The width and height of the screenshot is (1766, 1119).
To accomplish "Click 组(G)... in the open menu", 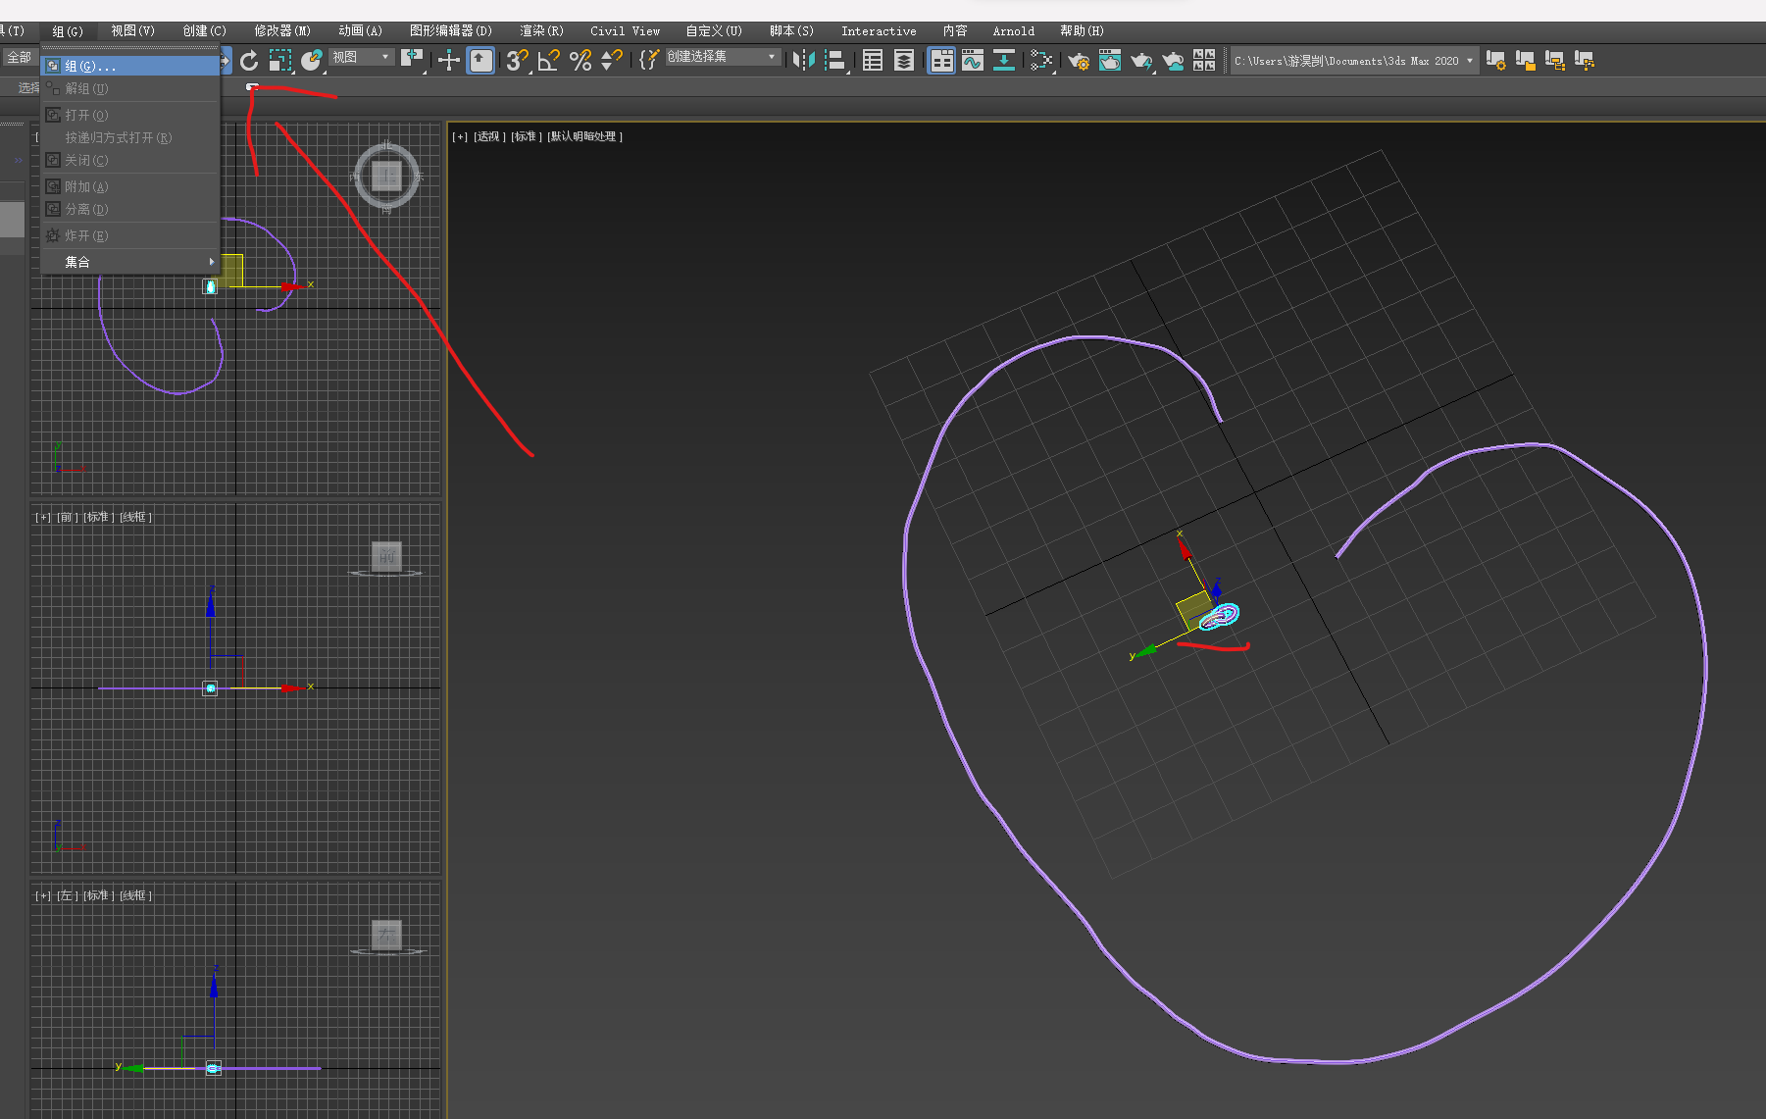I will click(91, 65).
